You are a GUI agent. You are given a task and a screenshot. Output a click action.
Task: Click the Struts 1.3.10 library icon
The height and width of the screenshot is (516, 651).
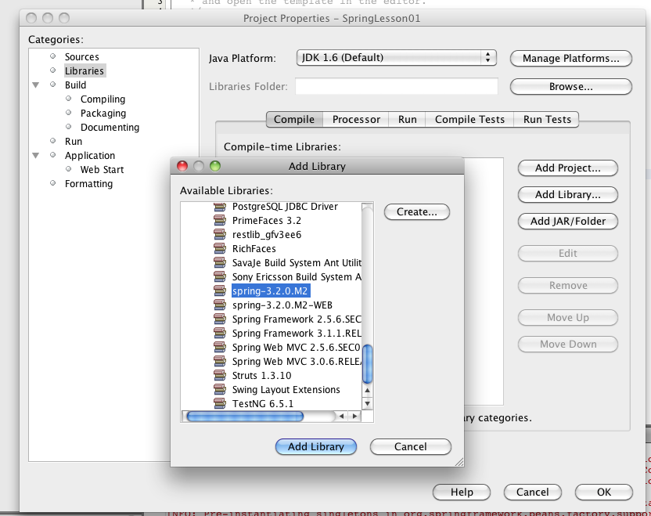pos(220,376)
